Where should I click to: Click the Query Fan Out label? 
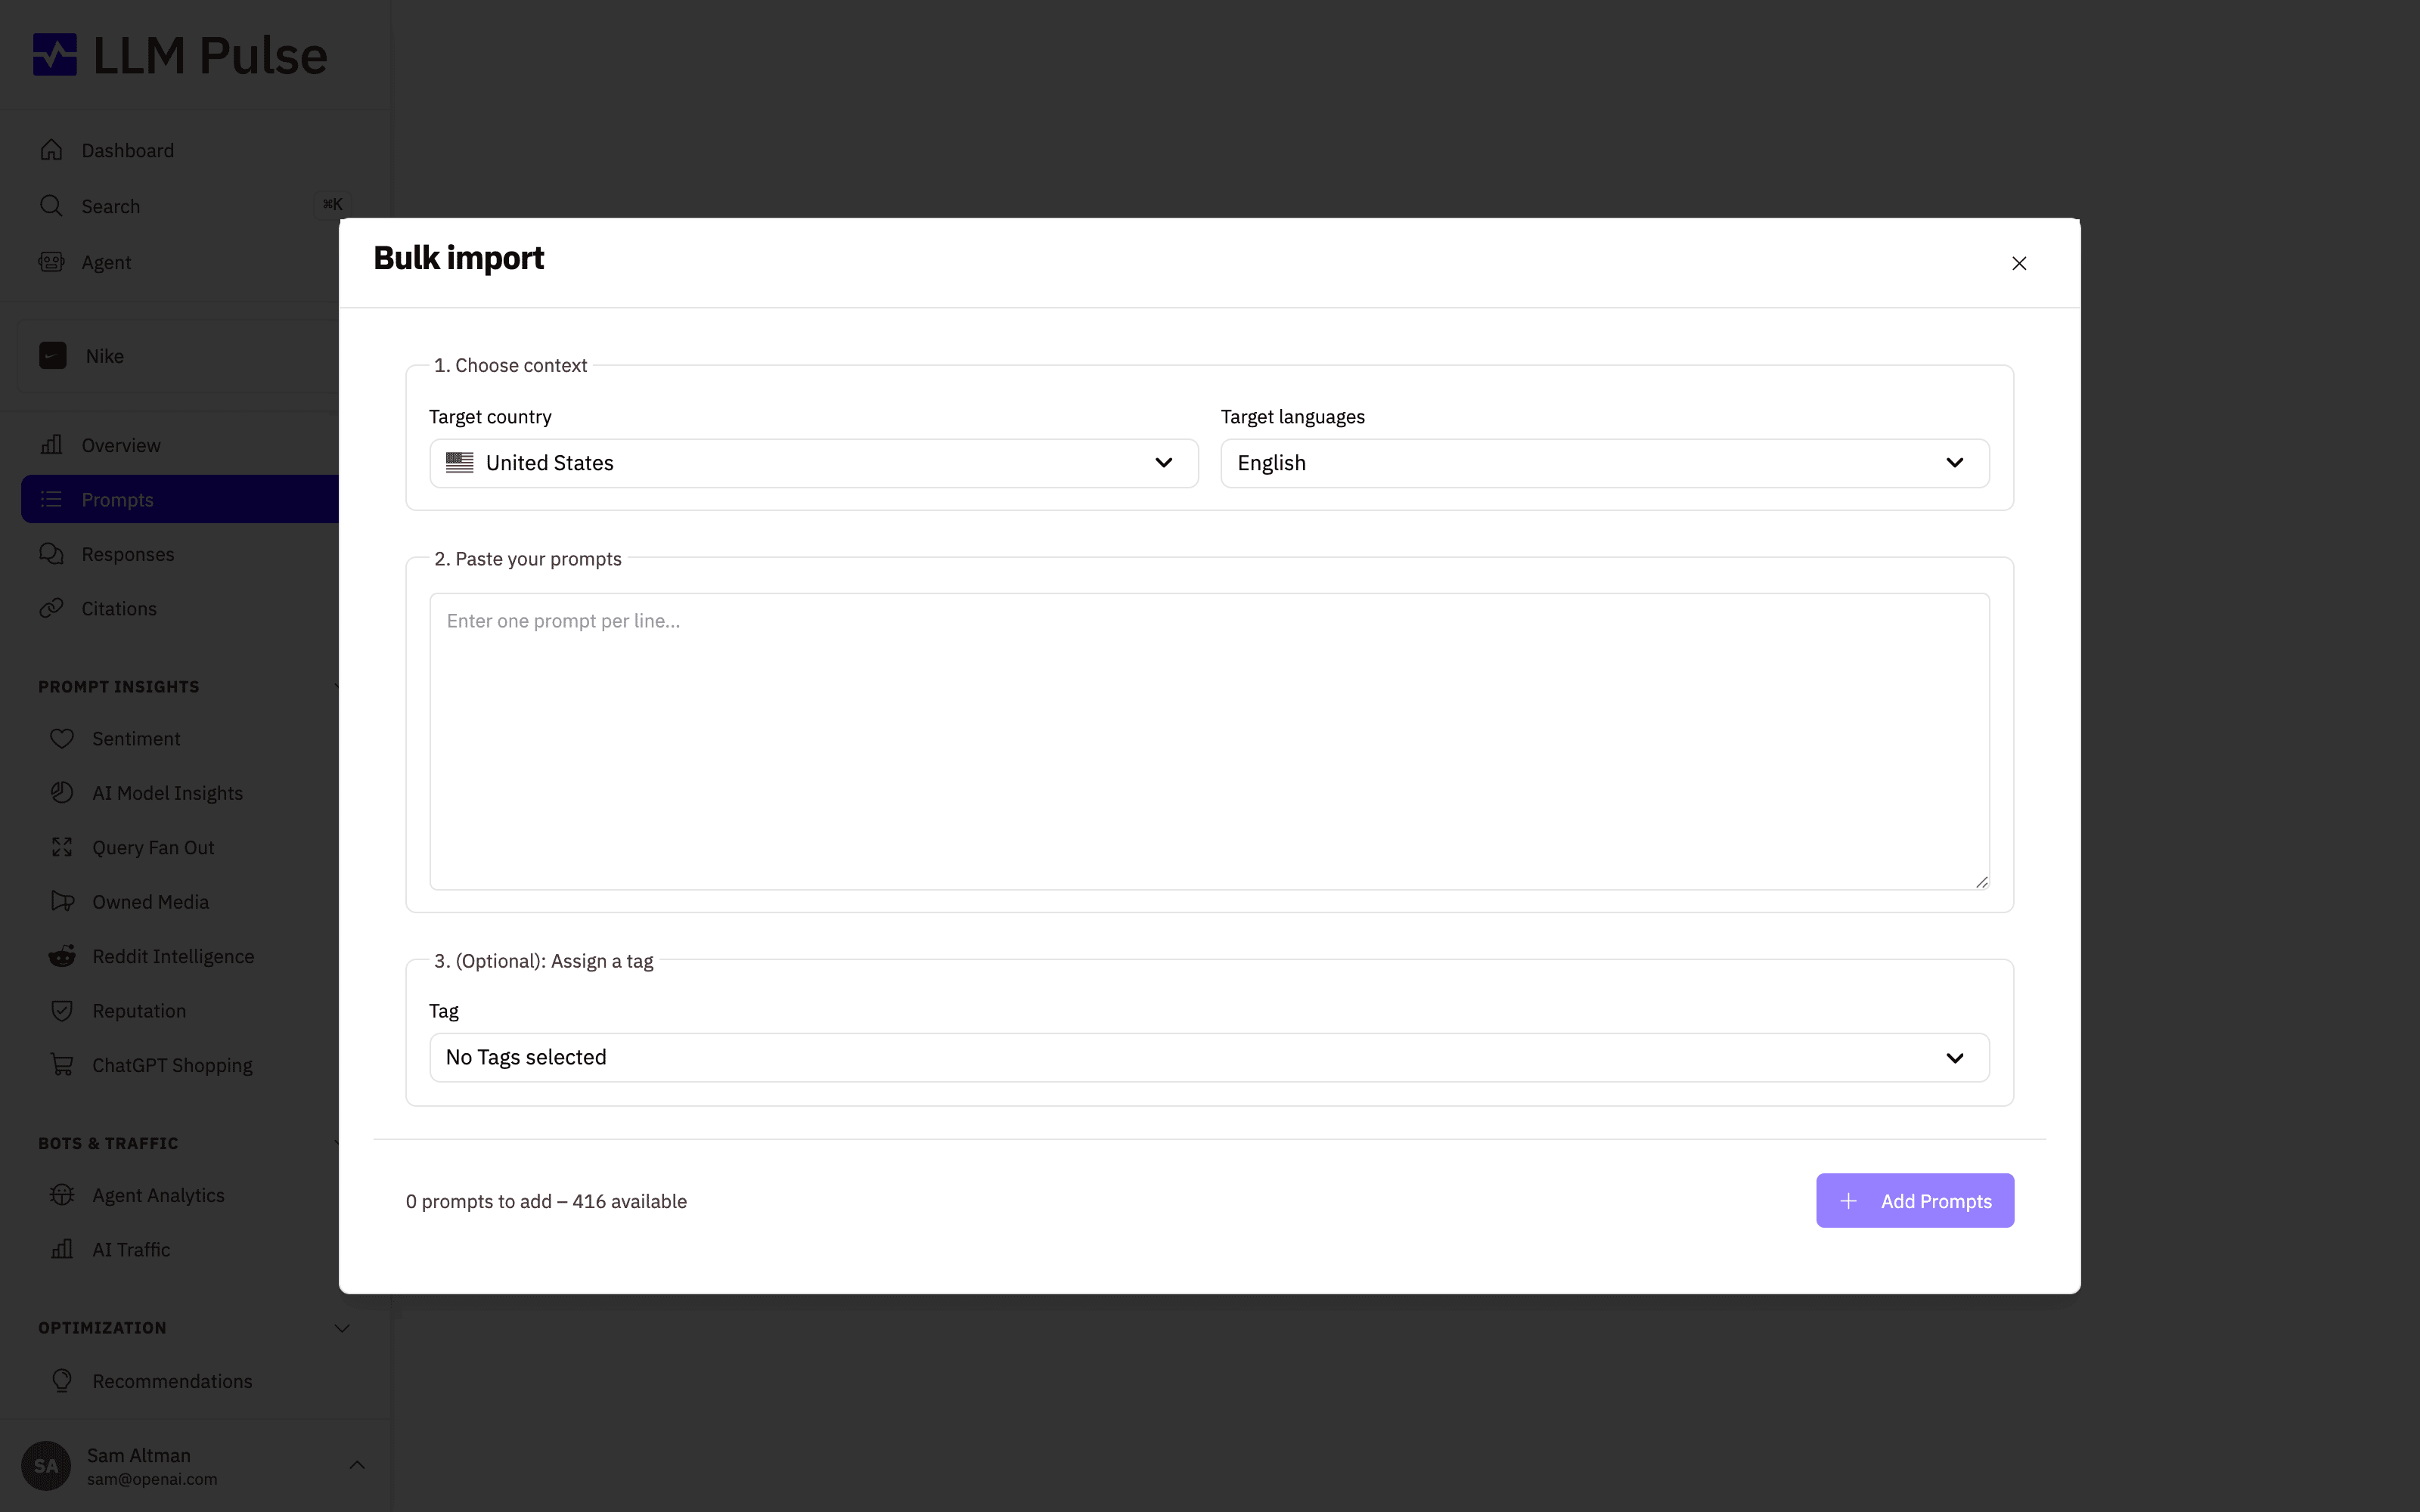pos(153,847)
